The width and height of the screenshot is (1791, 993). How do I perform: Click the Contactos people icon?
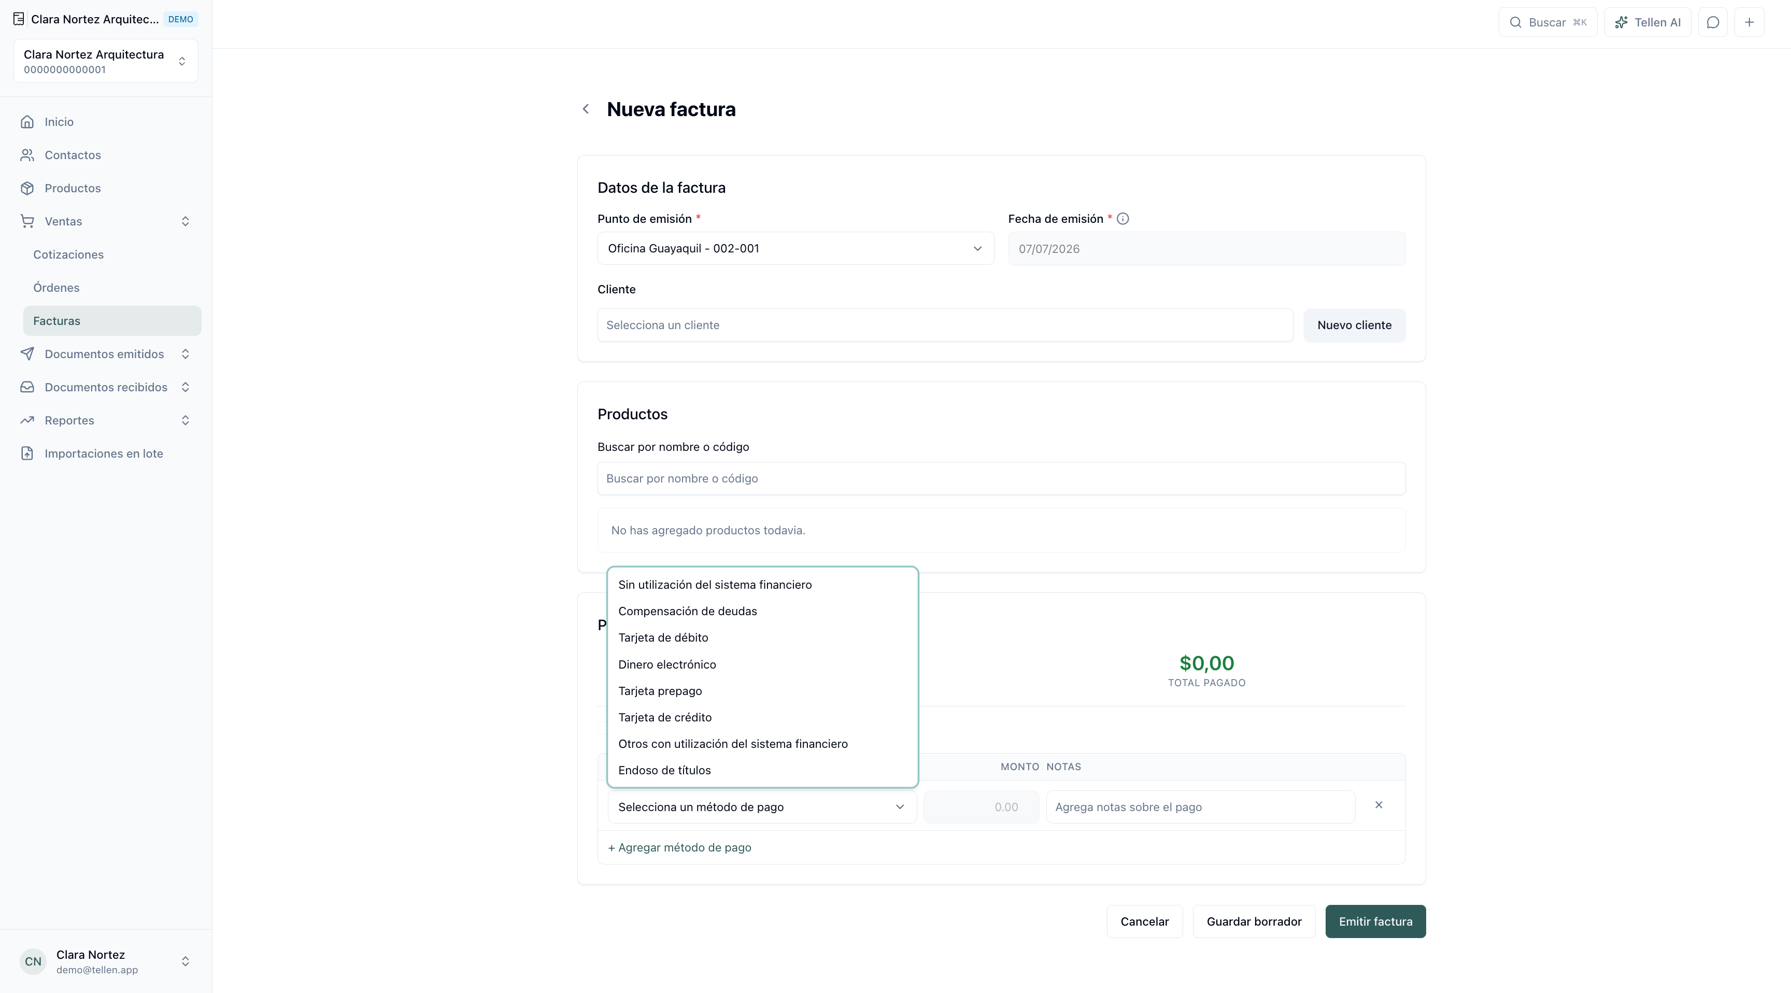(27, 155)
